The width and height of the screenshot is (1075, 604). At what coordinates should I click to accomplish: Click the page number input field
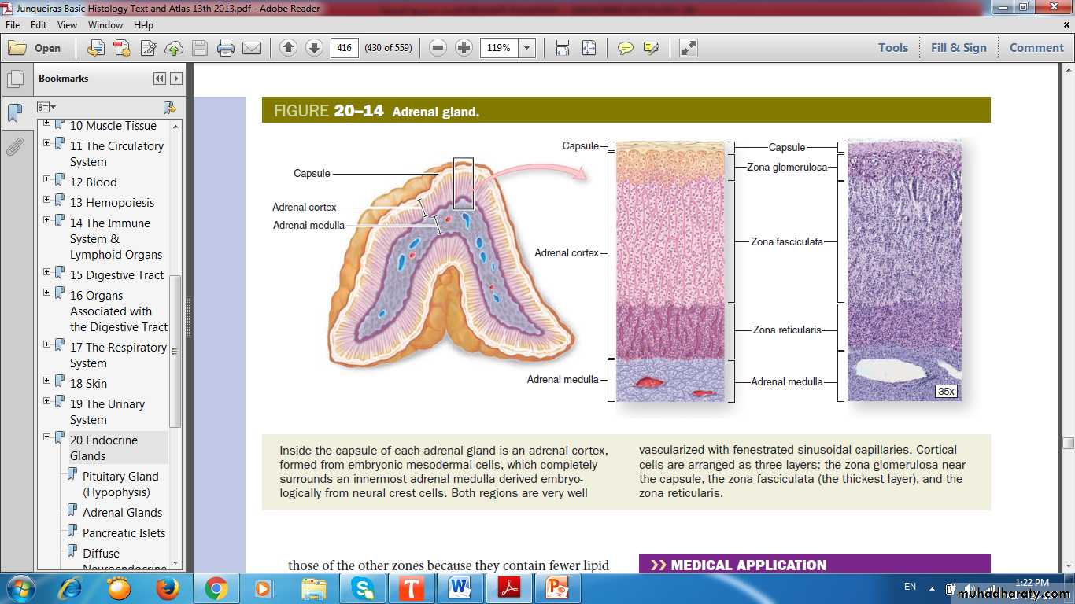point(344,48)
